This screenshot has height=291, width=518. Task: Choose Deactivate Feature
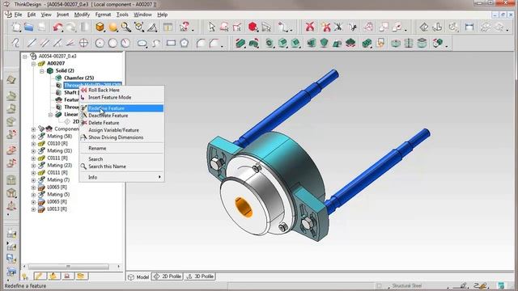[x=121, y=116]
